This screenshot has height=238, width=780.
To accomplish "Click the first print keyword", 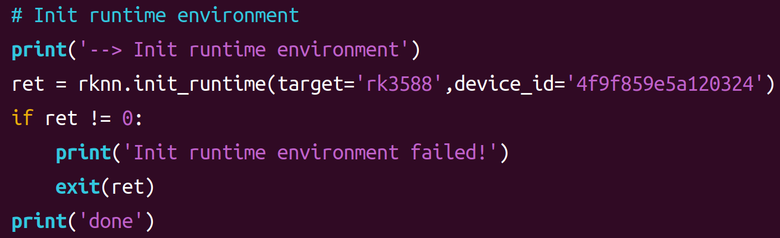I will pos(39,50).
